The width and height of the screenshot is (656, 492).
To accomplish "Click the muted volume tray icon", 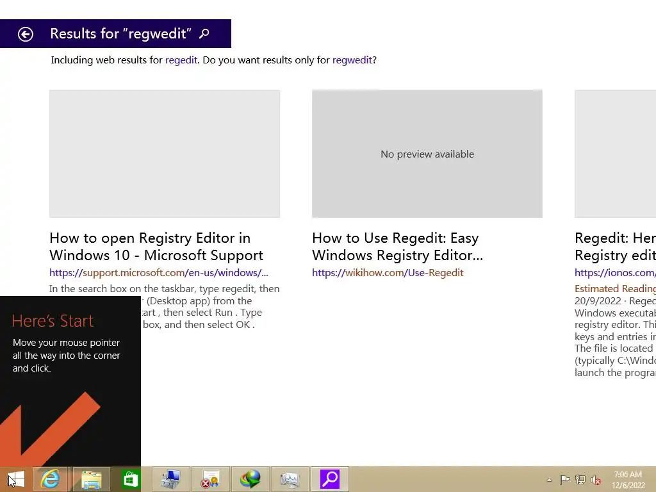I will 595,480.
